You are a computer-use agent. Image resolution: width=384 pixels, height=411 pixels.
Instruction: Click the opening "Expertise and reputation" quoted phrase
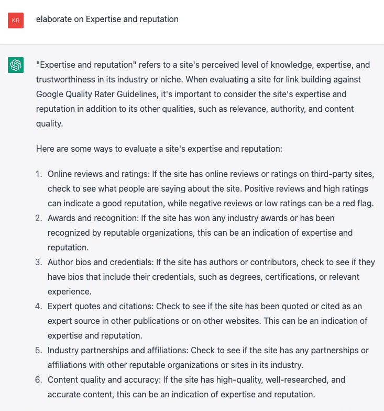[x=86, y=65]
